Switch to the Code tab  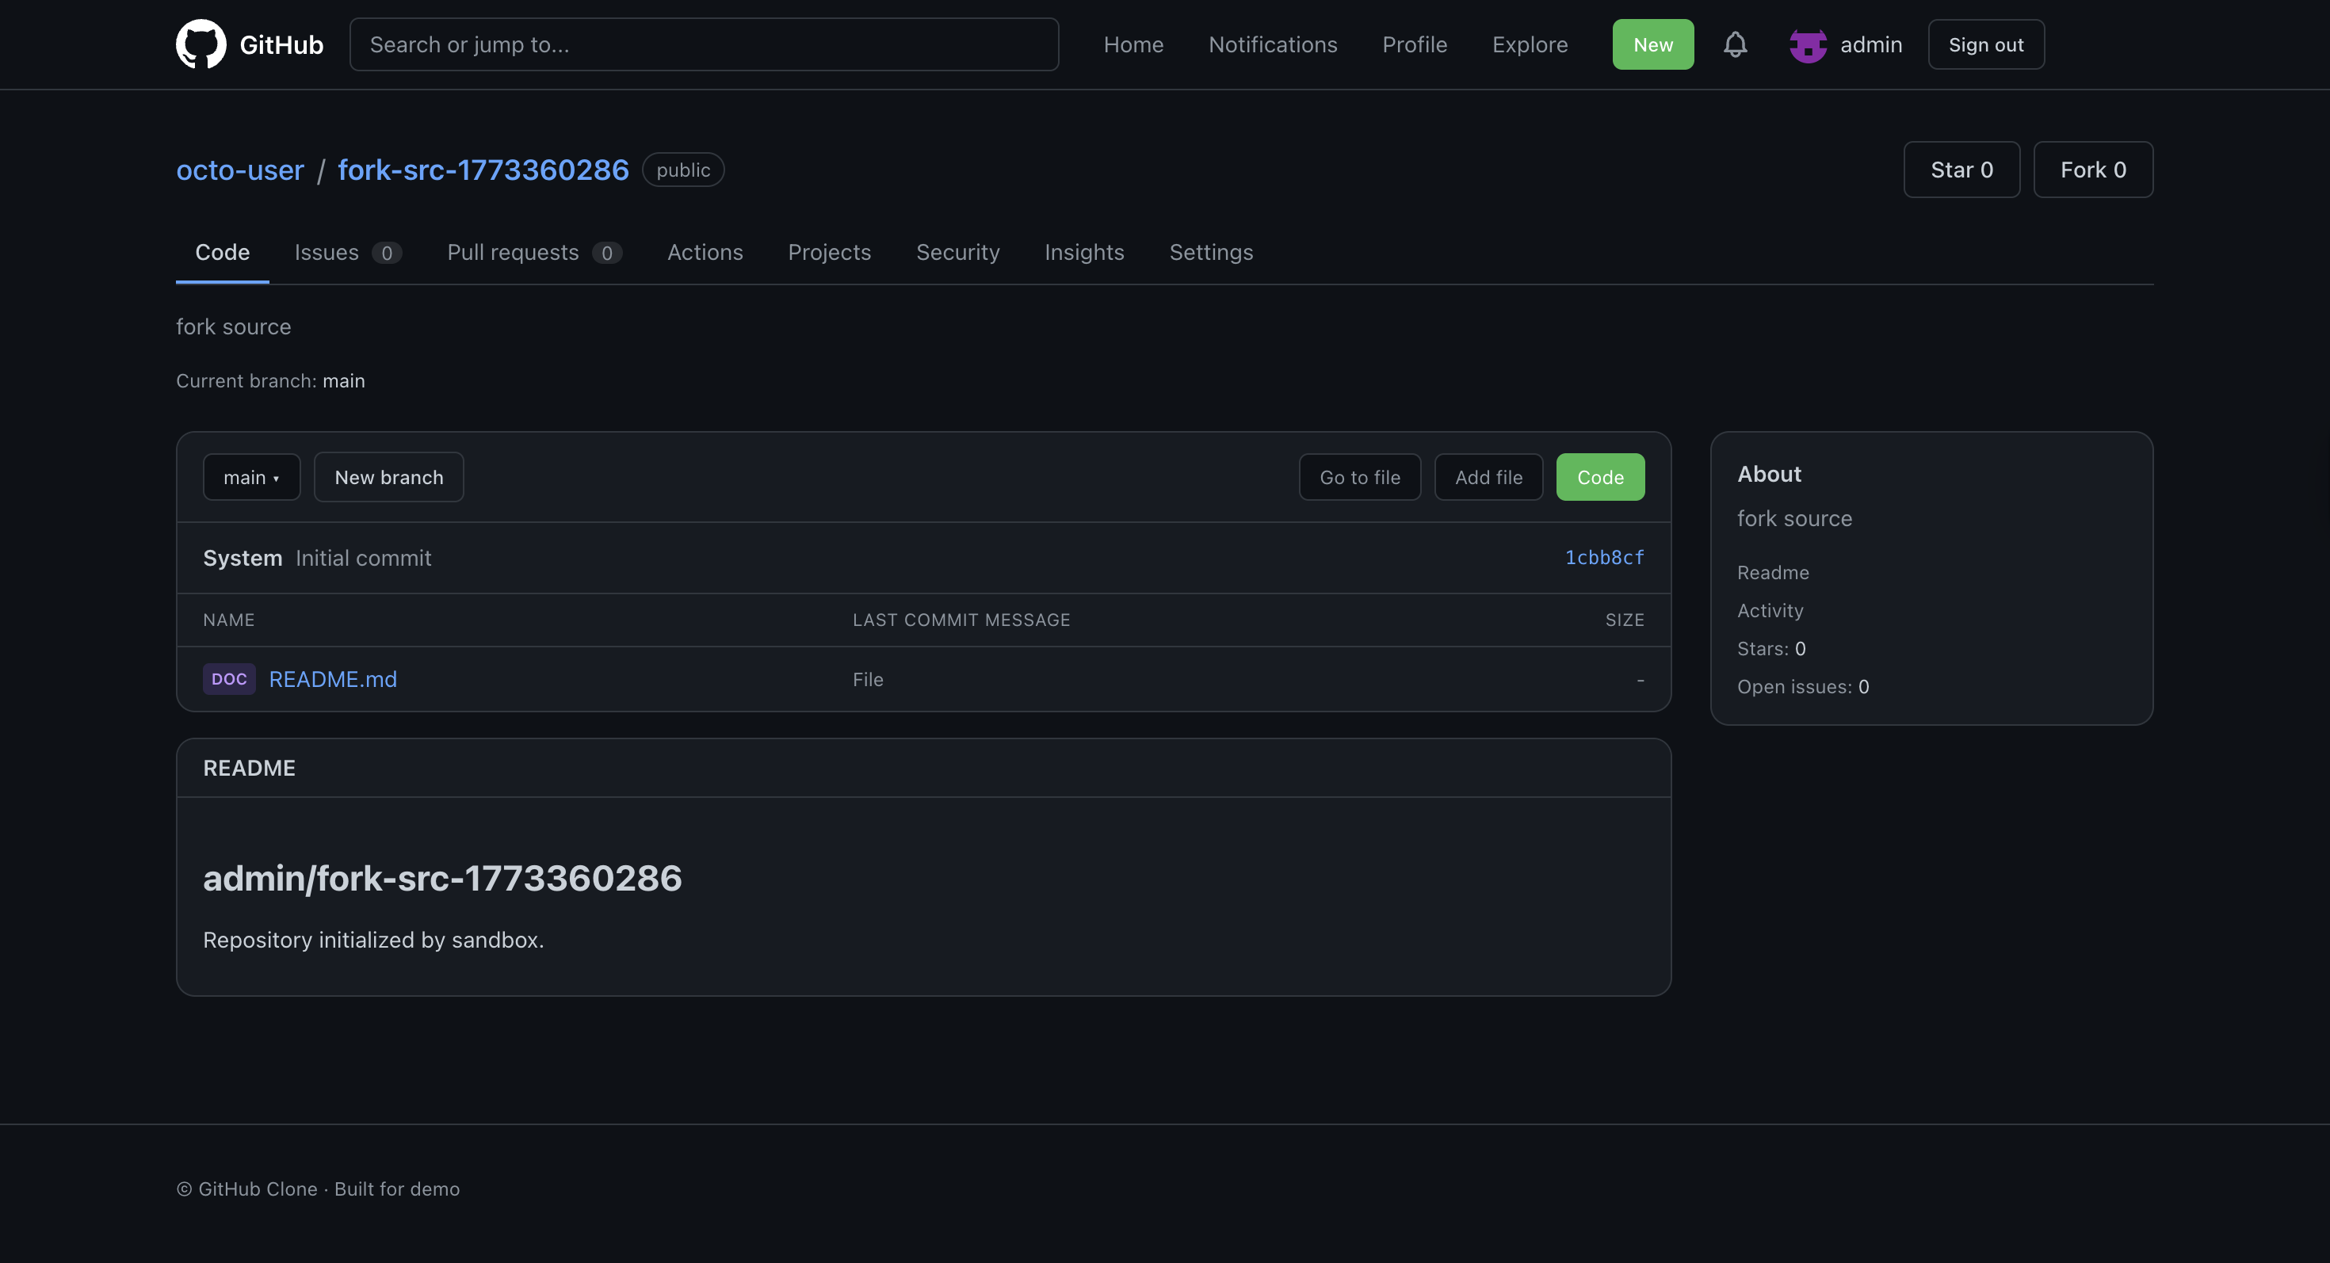click(x=223, y=252)
